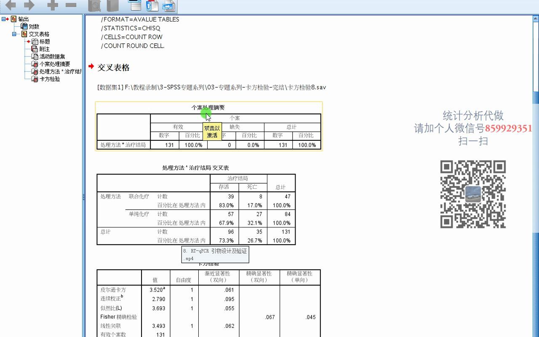Click the 渐近显著性 (双向) column header
The image size is (539, 337).
pyautogui.click(x=219, y=277)
